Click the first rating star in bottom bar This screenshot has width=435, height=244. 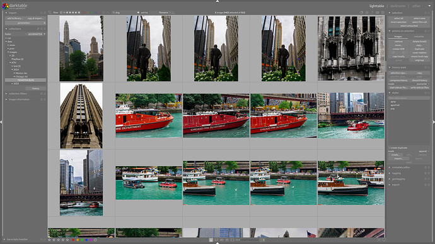coord(49,240)
